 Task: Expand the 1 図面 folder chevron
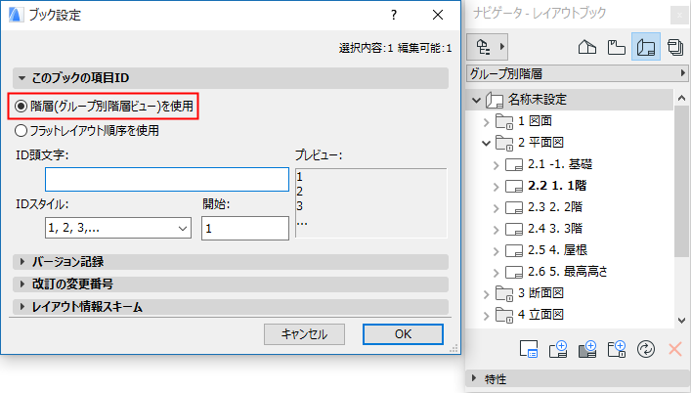(x=486, y=122)
